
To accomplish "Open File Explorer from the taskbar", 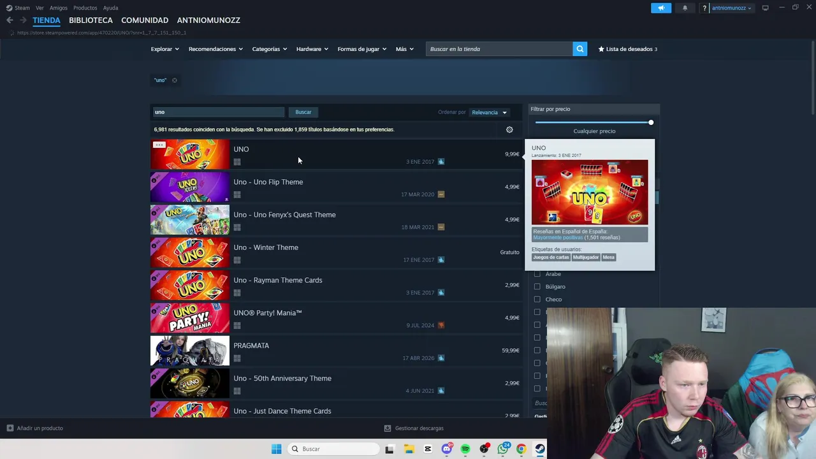I will pos(409,449).
